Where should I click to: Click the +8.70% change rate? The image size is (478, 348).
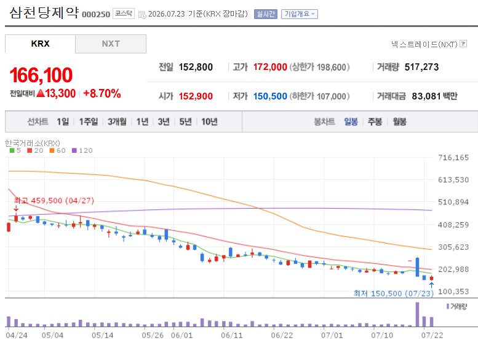[x=102, y=93]
